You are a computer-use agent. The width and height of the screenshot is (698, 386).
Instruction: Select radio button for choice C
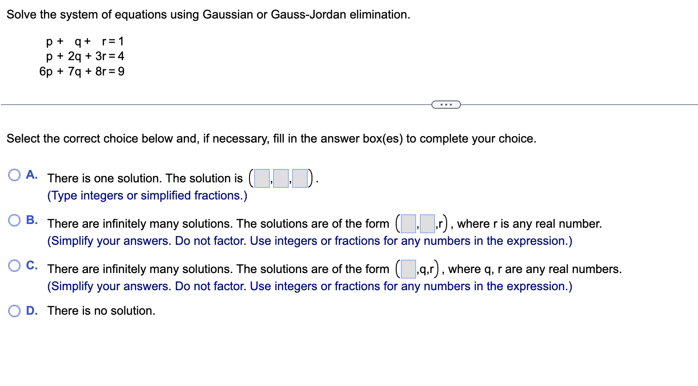(14, 265)
